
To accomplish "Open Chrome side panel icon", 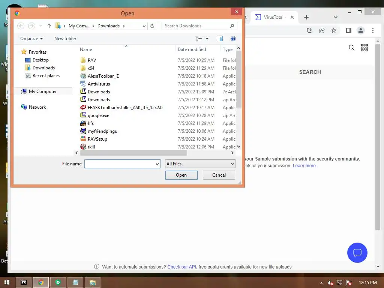I will (348, 30).
